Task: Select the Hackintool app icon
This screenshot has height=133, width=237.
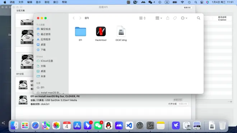Action: 101,32
